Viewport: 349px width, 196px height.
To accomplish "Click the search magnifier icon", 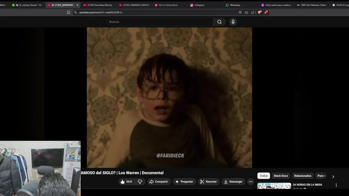I will tap(219, 22).
